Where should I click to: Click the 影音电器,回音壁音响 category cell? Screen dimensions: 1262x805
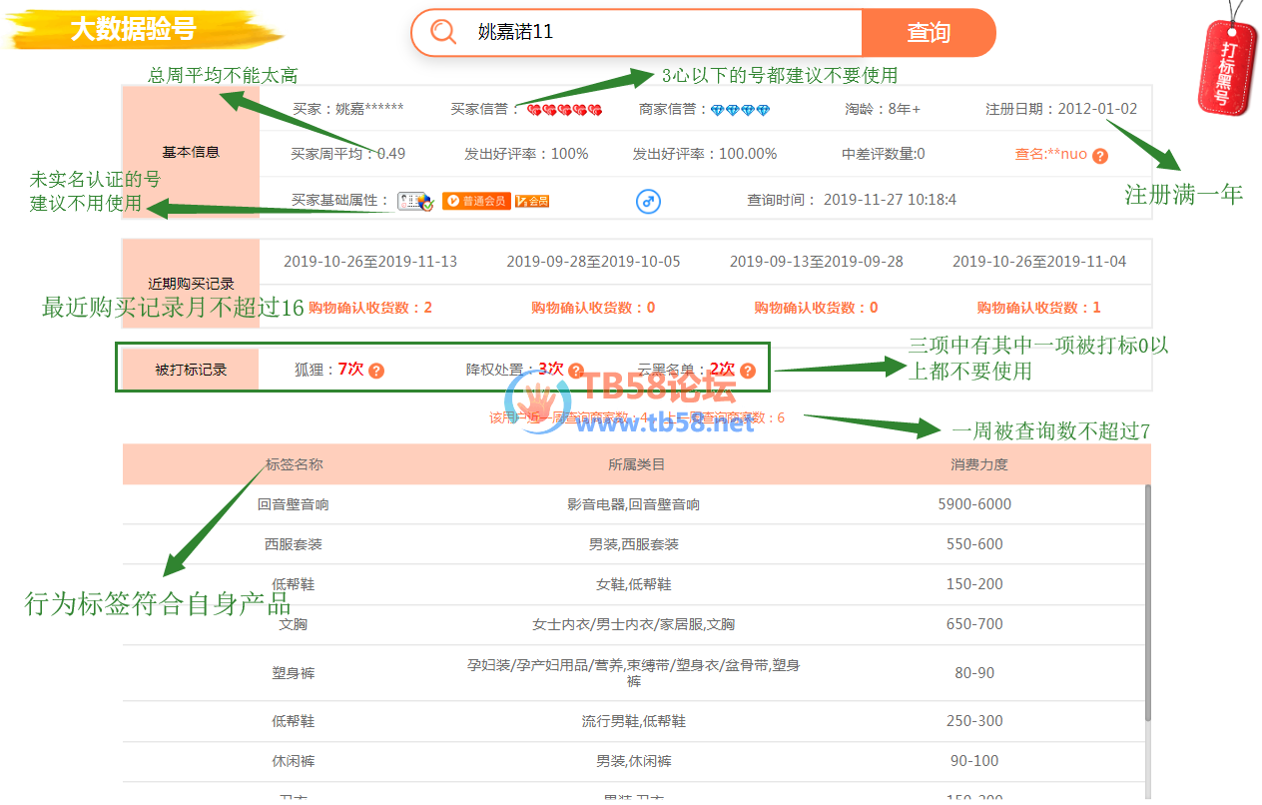(x=634, y=504)
